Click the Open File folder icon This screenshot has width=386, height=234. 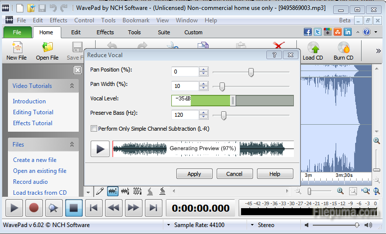click(x=47, y=49)
